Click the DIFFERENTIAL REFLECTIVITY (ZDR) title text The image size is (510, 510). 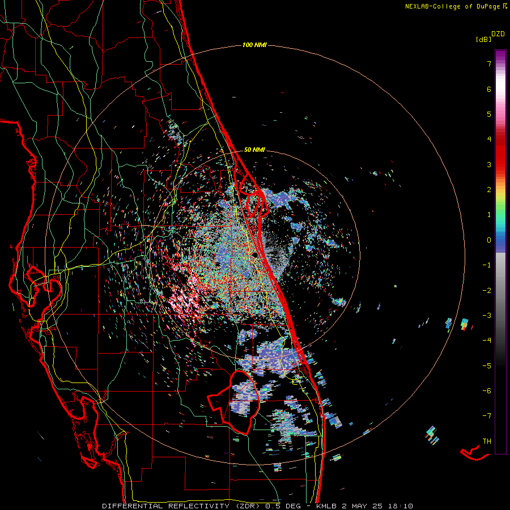[x=182, y=506]
